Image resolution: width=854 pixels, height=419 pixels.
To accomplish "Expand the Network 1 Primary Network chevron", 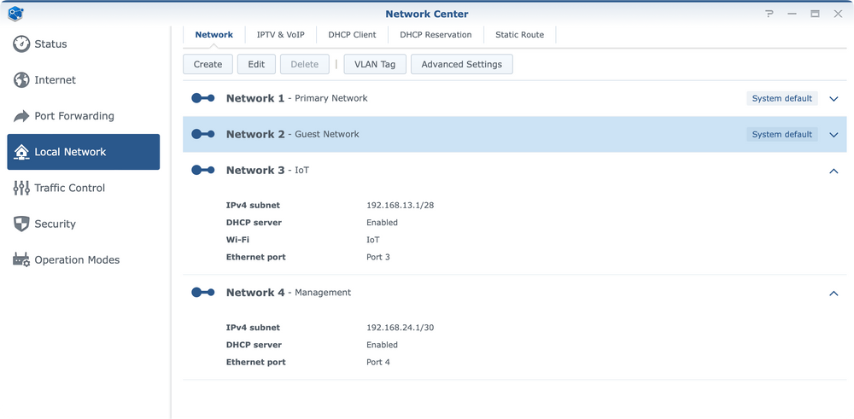I will click(834, 99).
